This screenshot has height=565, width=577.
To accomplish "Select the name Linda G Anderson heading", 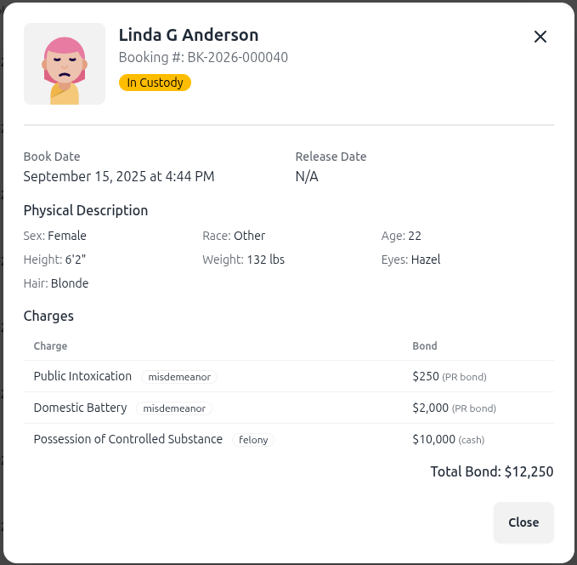I will coord(189,35).
